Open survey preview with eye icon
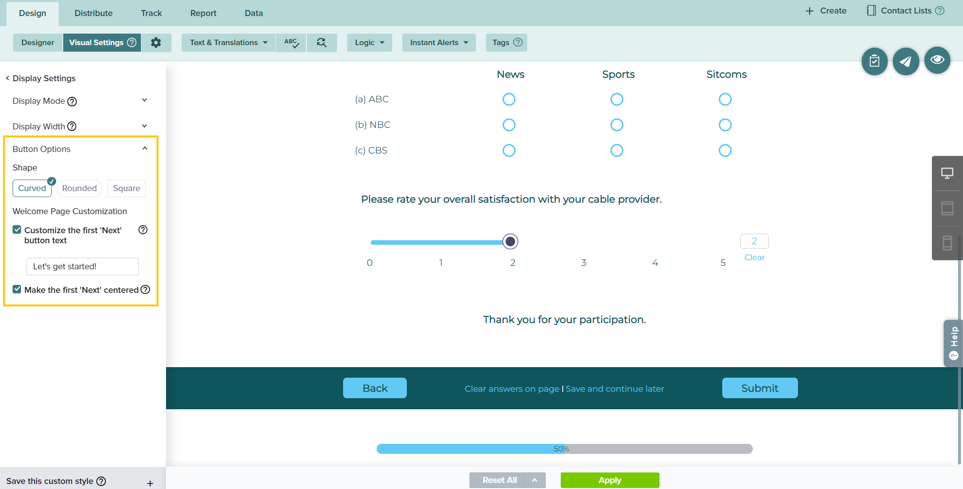 pos(937,60)
